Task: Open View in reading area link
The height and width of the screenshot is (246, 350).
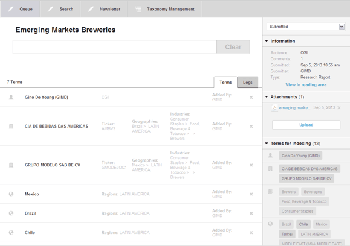Action: (306, 85)
